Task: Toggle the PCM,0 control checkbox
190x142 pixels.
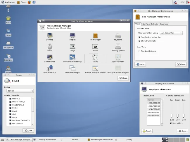Action: 10,108
